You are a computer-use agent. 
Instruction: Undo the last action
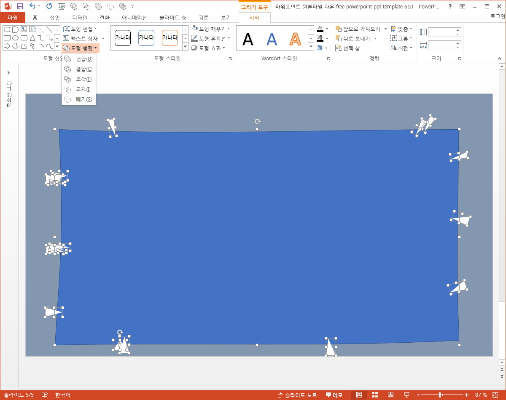coord(32,6)
